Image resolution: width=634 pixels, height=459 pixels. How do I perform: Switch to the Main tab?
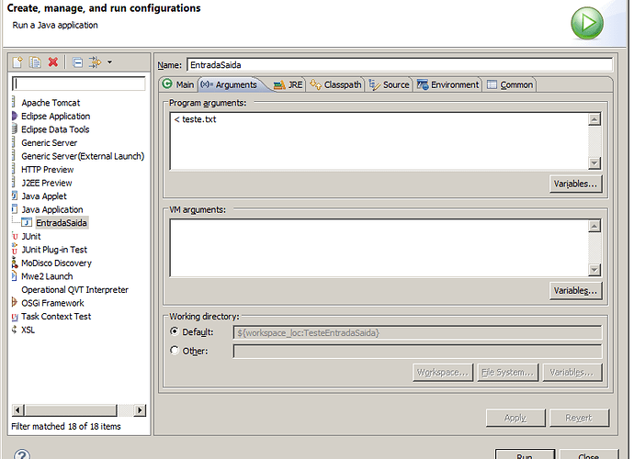[x=178, y=84]
